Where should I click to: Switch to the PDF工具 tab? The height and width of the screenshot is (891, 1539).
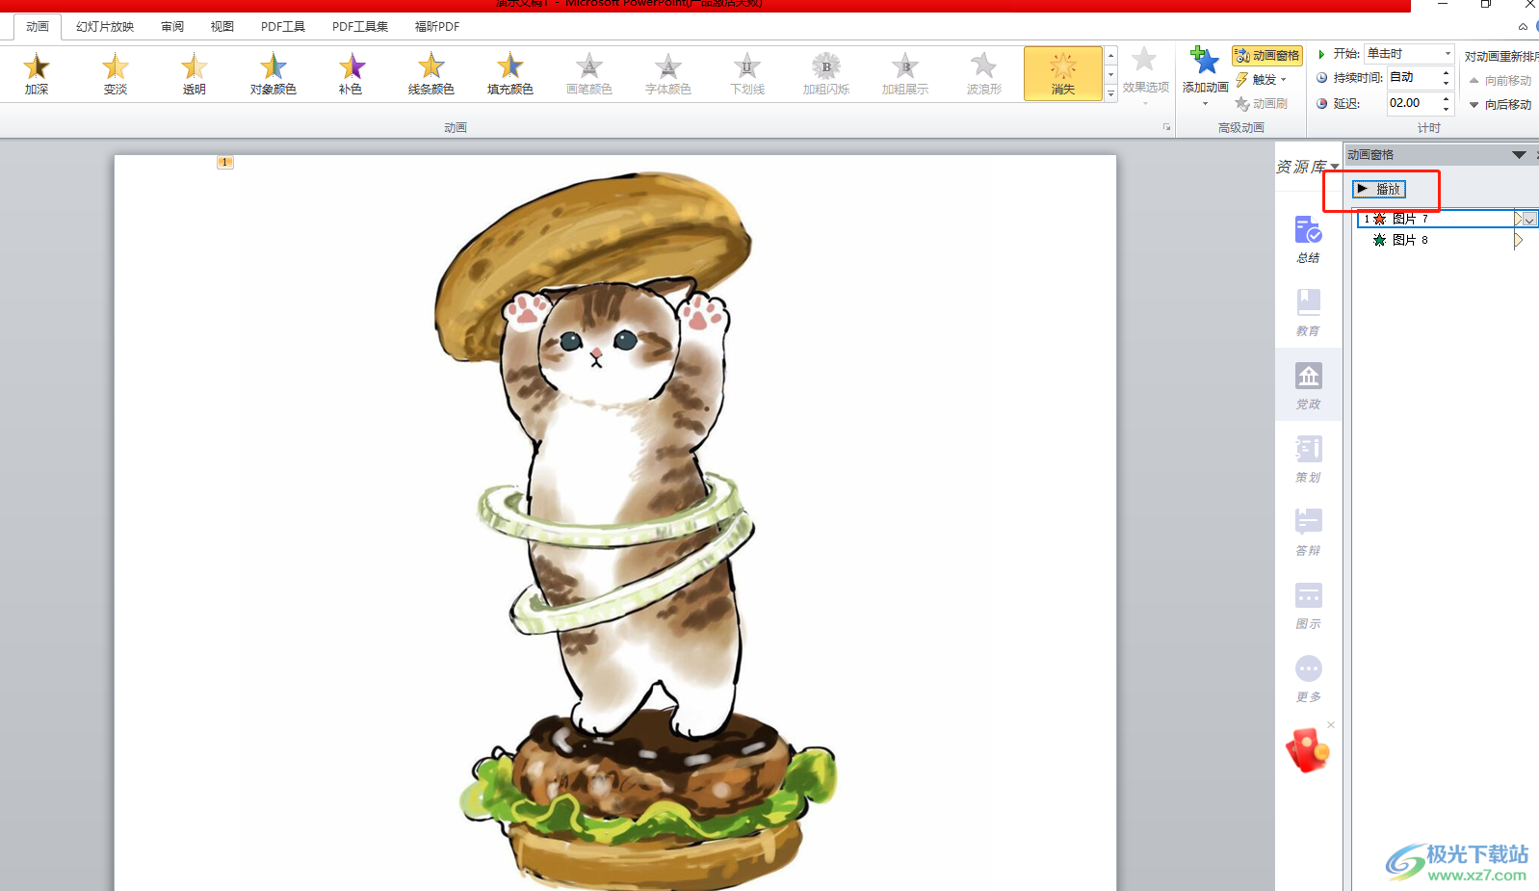[282, 27]
